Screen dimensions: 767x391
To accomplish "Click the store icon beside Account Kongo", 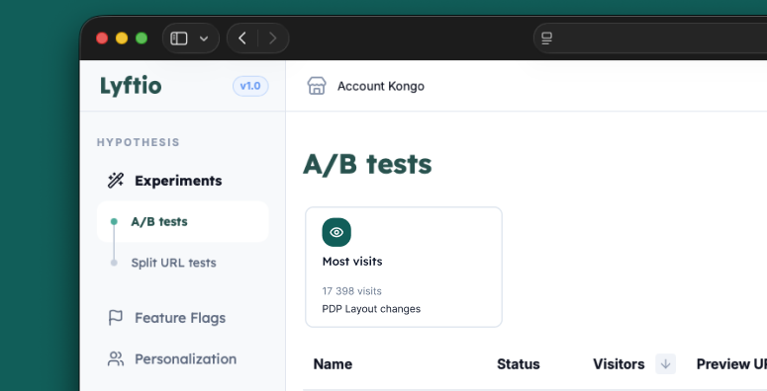I will click(x=317, y=86).
